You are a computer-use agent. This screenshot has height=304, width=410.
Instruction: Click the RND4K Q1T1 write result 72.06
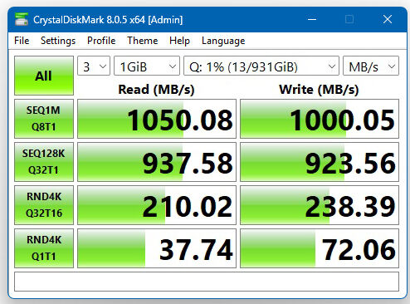[x=320, y=248]
